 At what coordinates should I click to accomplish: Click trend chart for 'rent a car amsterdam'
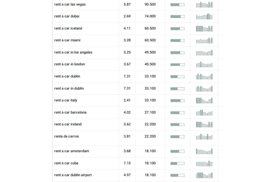coord(204,151)
